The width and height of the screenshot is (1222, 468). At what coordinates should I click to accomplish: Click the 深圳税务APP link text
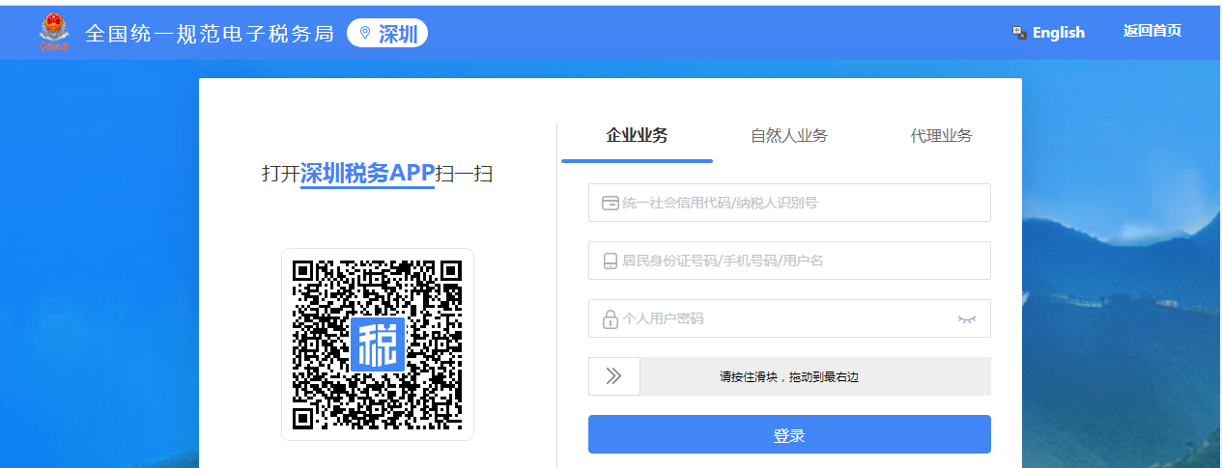(x=367, y=174)
